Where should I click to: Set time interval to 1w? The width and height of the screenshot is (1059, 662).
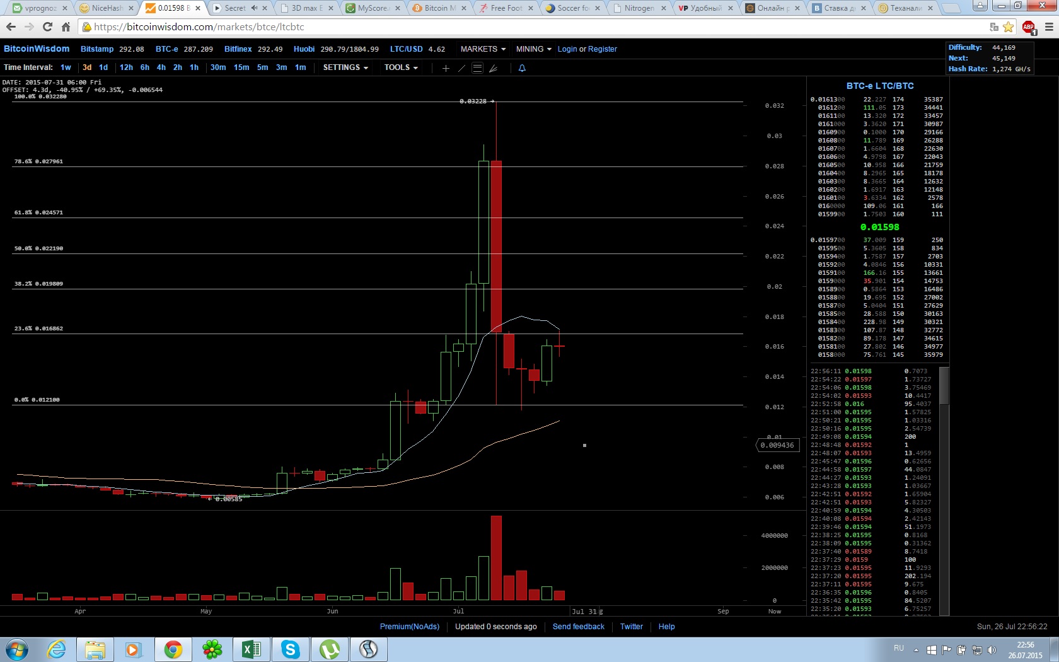66,67
